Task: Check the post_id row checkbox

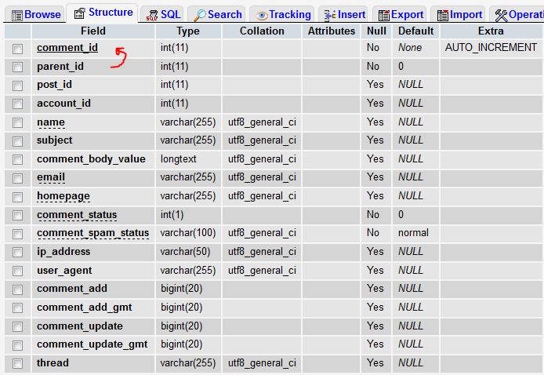Action: tap(18, 86)
